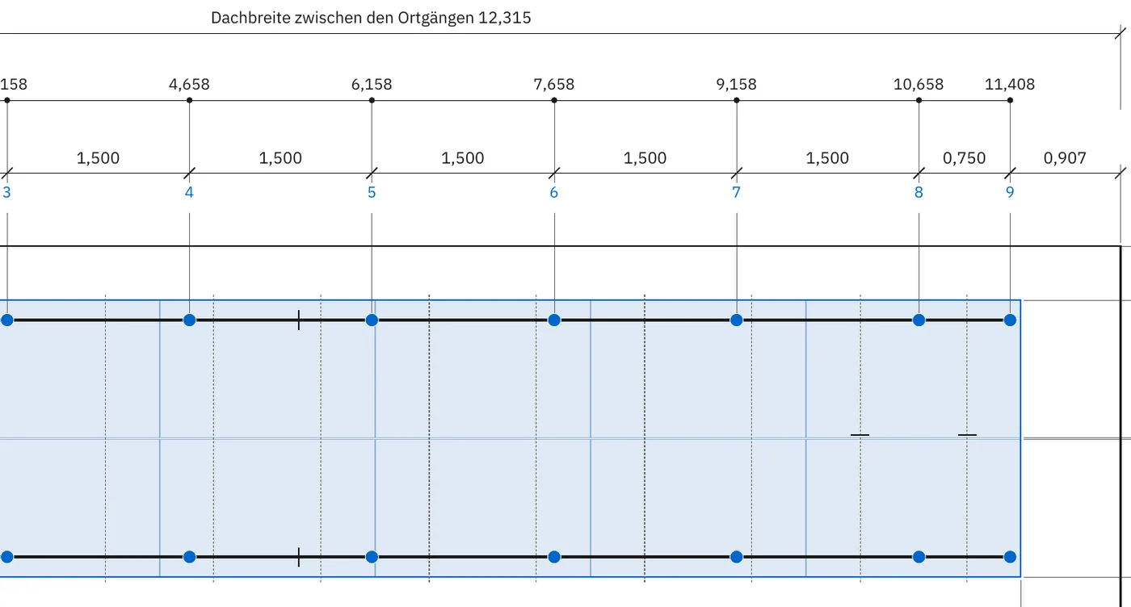This screenshot has height=607, width=1131.
Task: Select the 6,158 position value
Action: tap(372, 84)
